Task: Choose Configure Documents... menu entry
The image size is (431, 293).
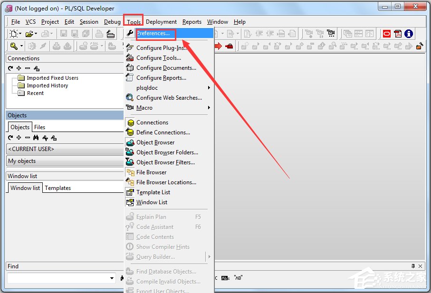Action: tap(169, 68)
